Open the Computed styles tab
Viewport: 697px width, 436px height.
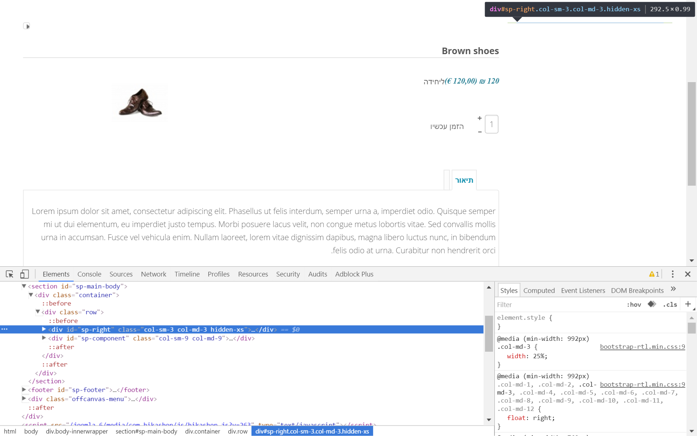click(x=539, y=290)
